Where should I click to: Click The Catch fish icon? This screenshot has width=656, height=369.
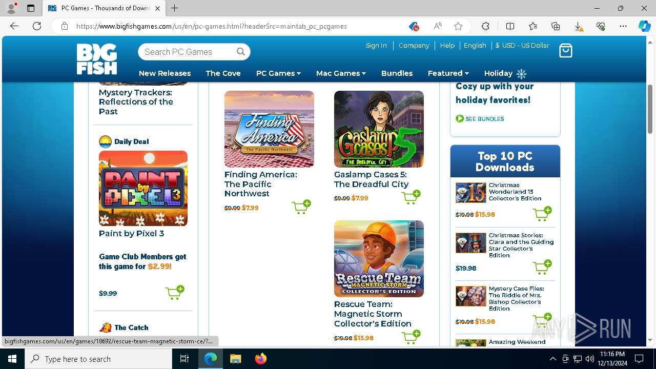[106, 327]
